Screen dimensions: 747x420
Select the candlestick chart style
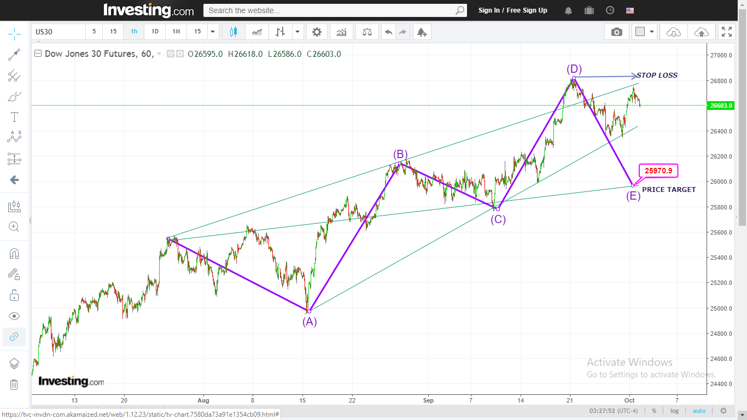pos(234,32)
